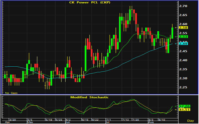Click the yellow arrow beside the 2.58 tag
Image resolution: width=199 pixels, height=124 pixels.
pyautogui.click(x=176, y=28)
